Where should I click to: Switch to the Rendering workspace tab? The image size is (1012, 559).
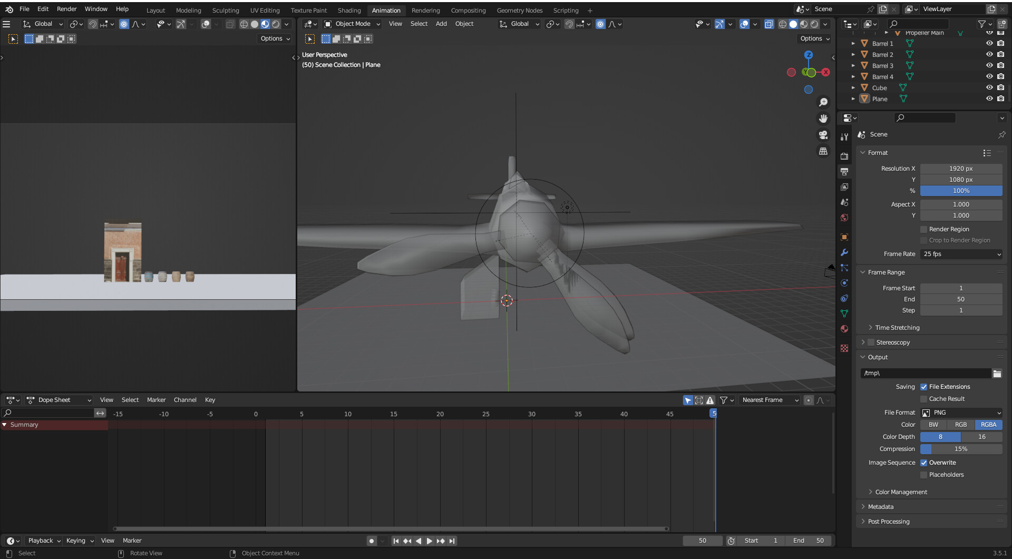(x=425, y=10)
